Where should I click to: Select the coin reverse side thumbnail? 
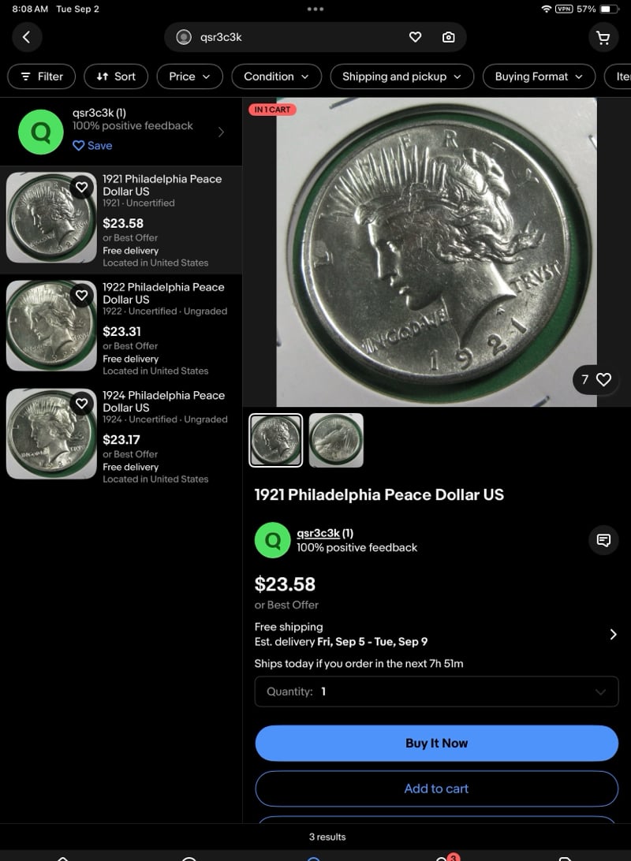336,441
